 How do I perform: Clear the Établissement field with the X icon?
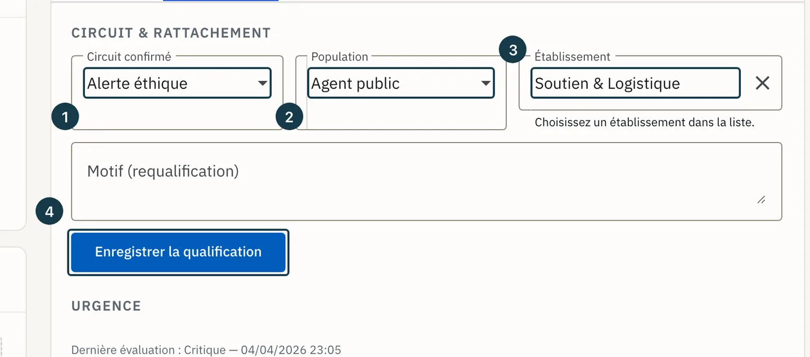pyautogui.click(x=762, y=83)
